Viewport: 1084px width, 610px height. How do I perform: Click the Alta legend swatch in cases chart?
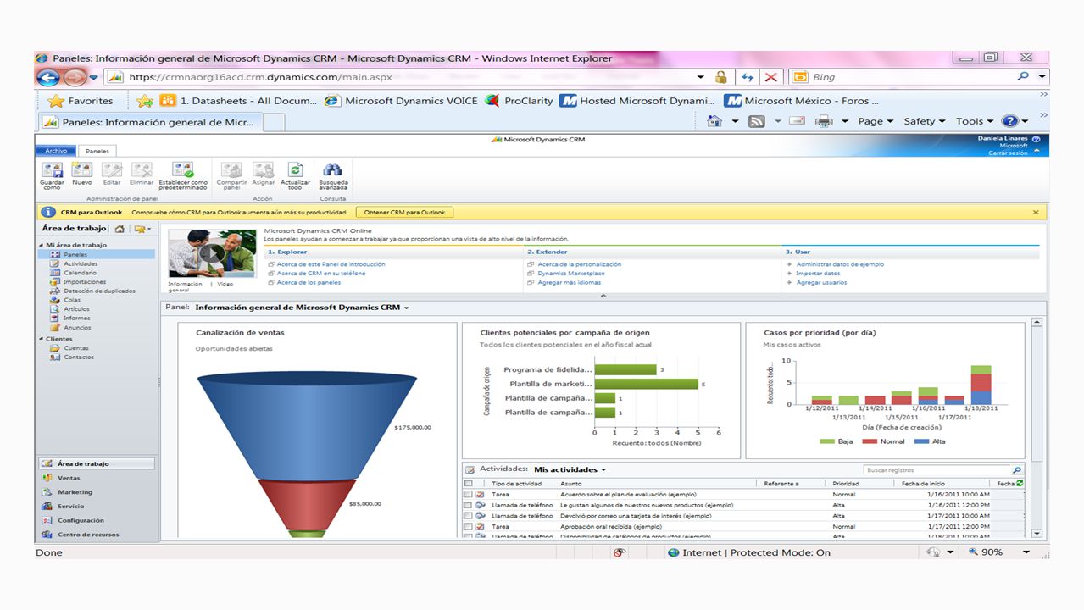(921, 441)
